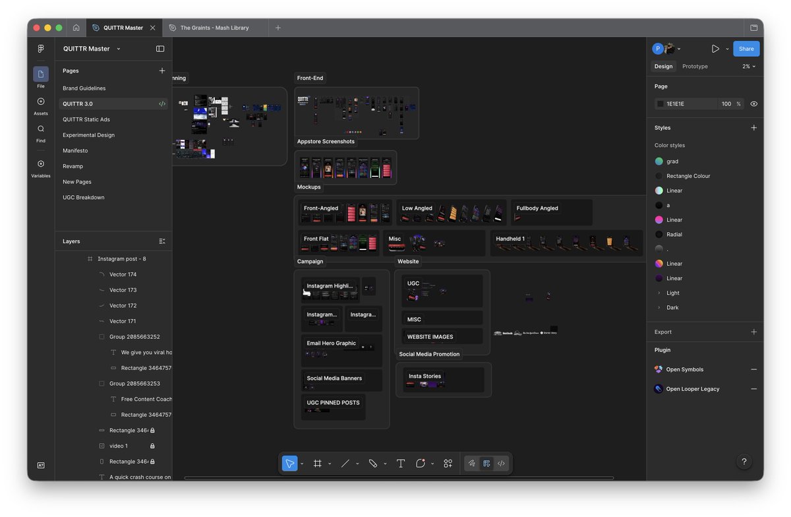The image size is (791, 517).
Task: Open the Actions components tool
Action: tap(448, 464)
